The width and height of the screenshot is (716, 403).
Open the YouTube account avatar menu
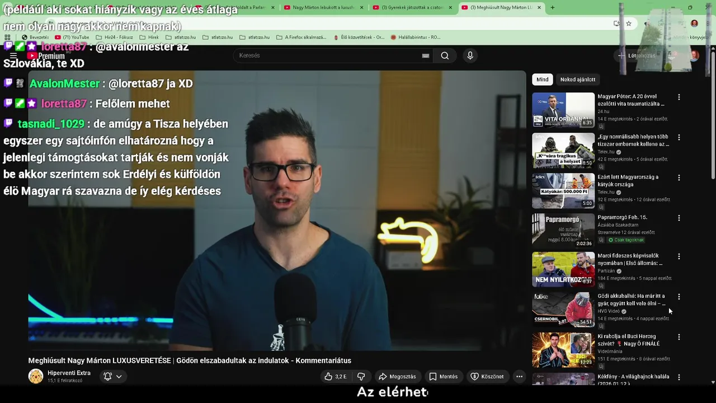click(694, 55)
